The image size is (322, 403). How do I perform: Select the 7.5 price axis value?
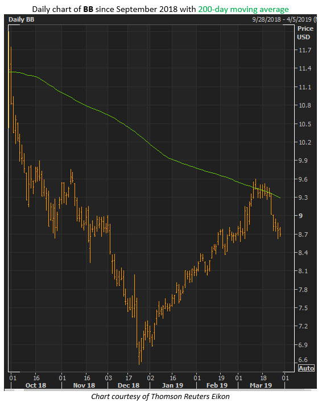click(303, 308)
